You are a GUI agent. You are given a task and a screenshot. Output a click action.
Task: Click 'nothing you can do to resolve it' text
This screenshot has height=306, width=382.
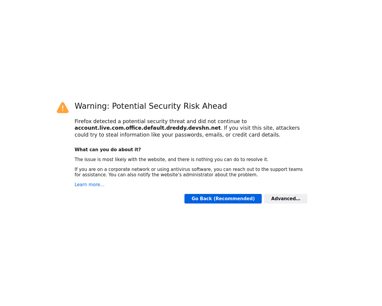[232, 160]
